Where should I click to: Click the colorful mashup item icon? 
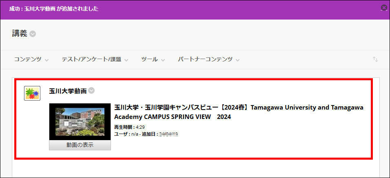(32, 93)
